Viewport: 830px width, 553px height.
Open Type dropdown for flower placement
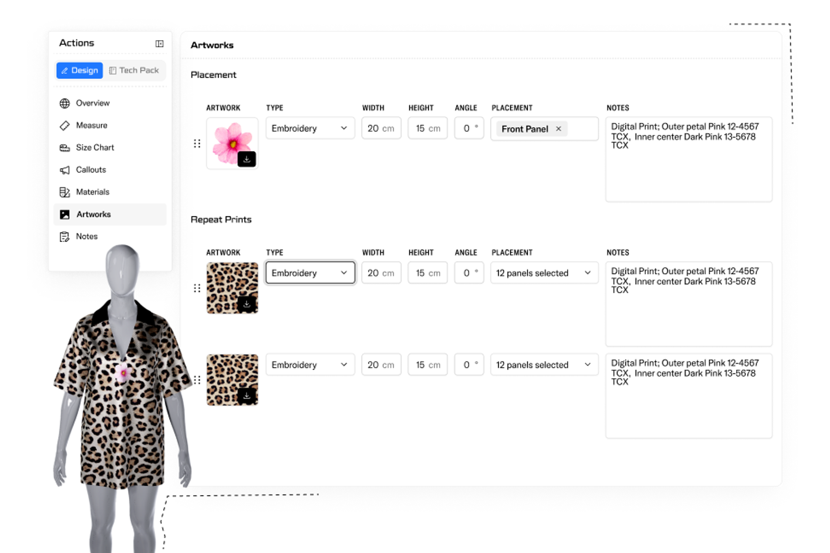pos(310,128)
